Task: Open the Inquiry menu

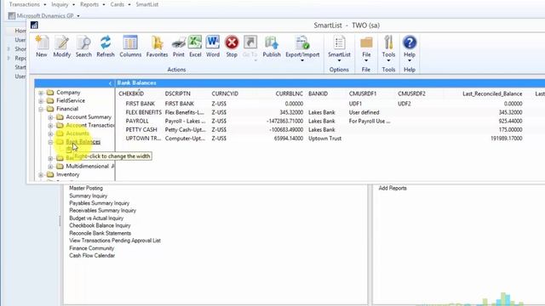Action: pos(60,4)
